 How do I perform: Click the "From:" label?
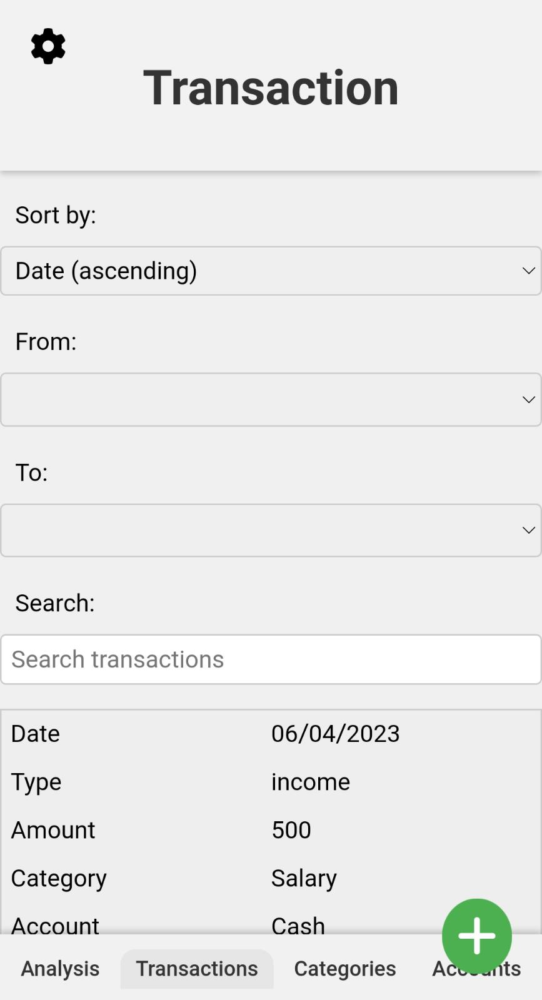coord(46,342)
